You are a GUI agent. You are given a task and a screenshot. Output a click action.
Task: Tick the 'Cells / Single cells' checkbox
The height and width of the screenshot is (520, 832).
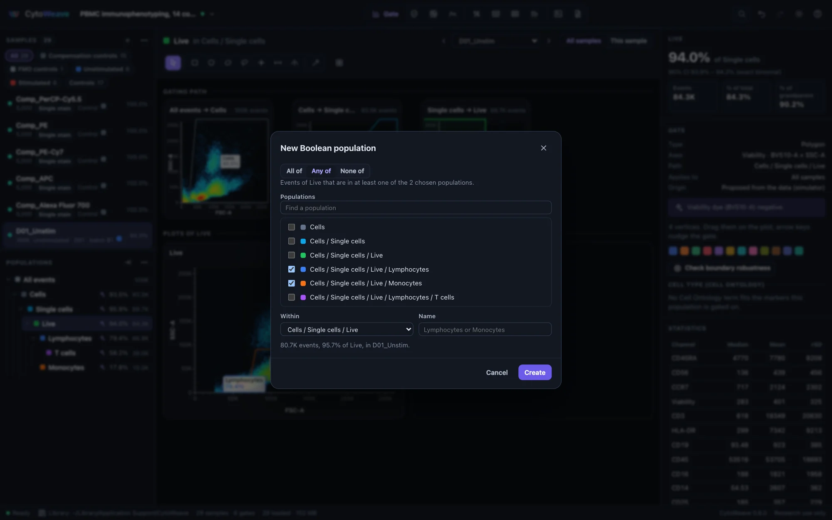click(x=292, y=241)
